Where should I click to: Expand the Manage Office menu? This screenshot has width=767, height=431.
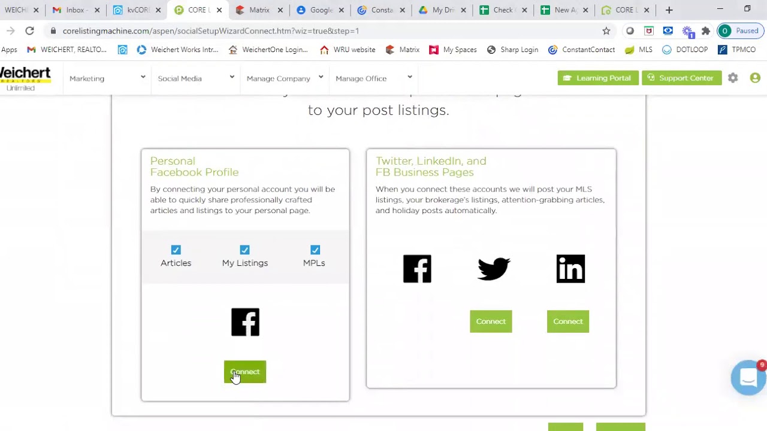(374, 78)
